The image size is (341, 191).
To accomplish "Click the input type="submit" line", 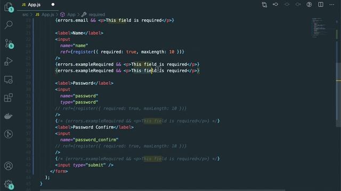I will point(84,165).
